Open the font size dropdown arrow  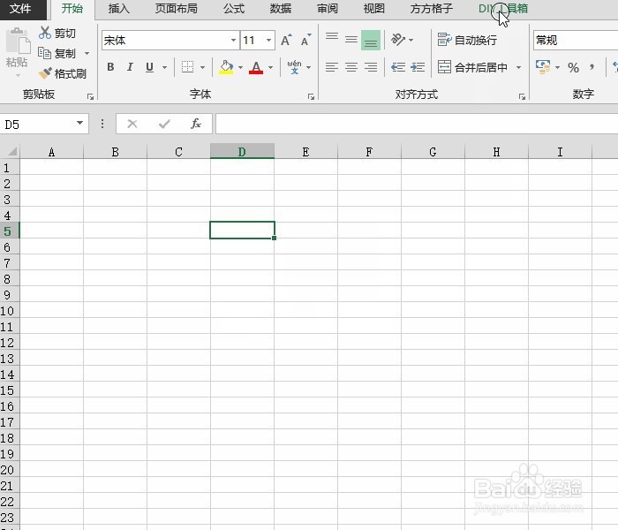(268, 41)
